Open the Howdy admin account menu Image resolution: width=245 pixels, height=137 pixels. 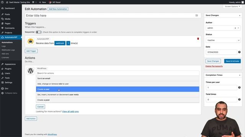[236, 2]
